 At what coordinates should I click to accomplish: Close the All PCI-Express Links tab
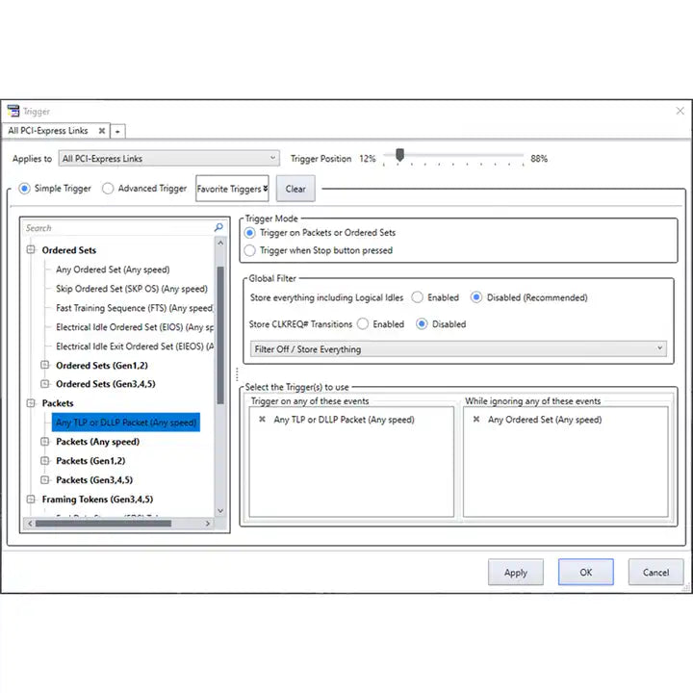pos(102,131)
